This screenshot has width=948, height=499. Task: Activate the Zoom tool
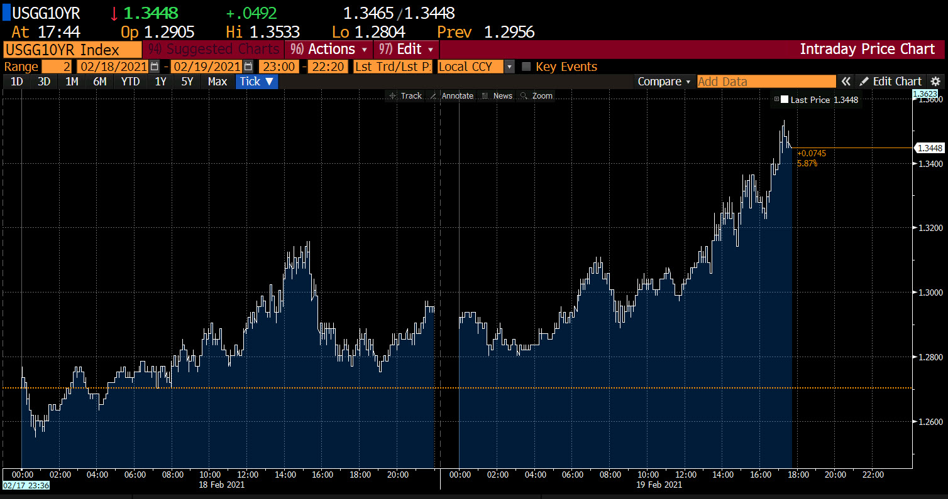536,96
